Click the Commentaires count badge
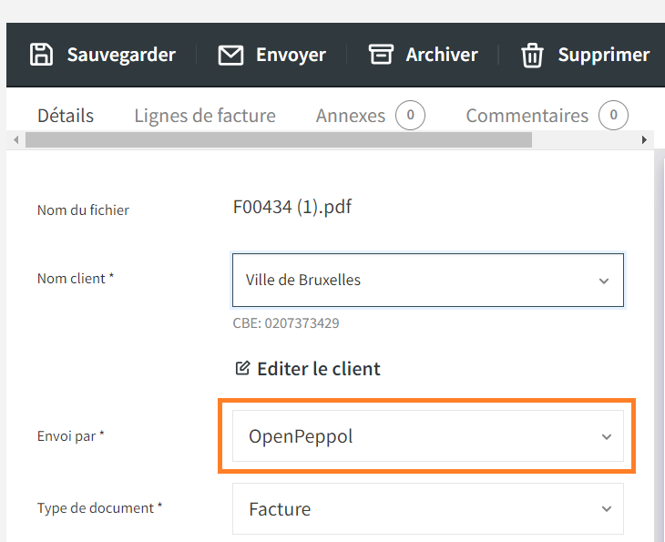Screen dimensions: 665x542 tap(613, 115)
